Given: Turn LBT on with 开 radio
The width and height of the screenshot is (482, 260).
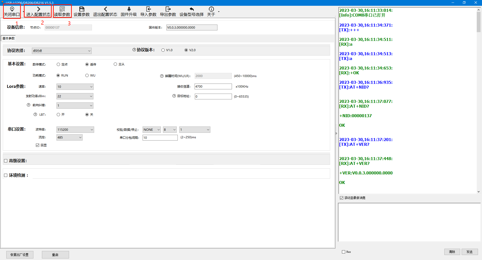Looking at the screenshot, I should [x=58, y=114].
